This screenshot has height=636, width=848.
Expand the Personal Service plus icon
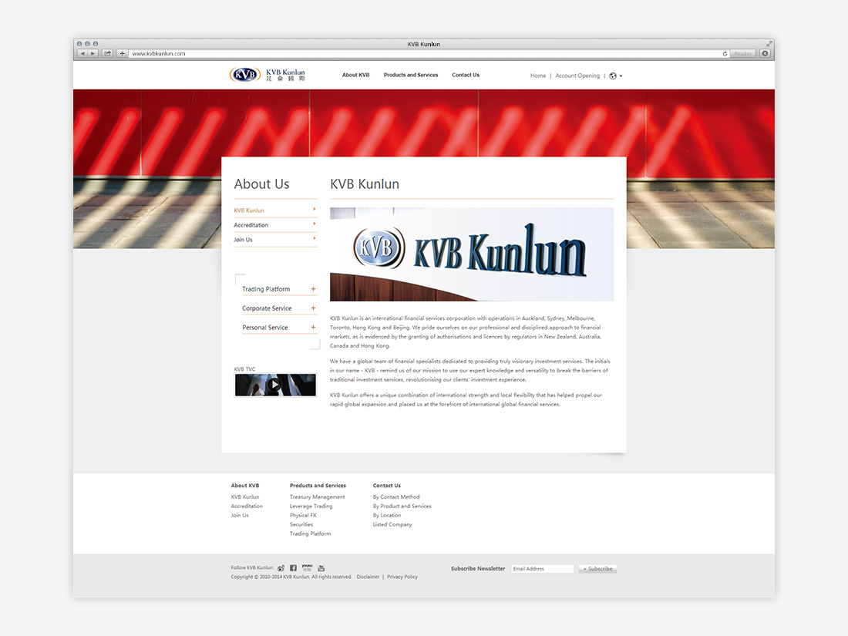point(313,327)
